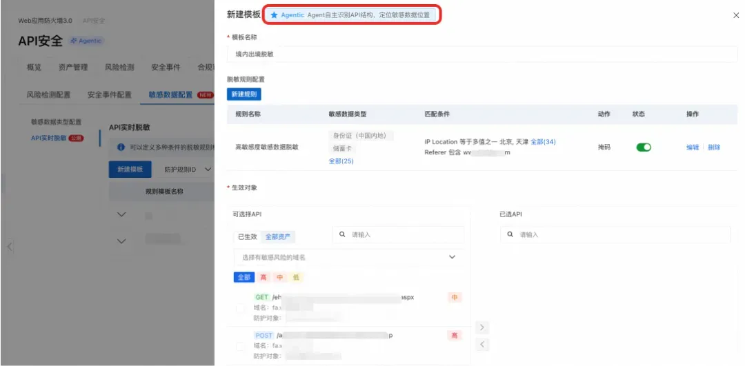
Task: Click 编辑 for the desensitization rule
Action: coord(693,148)
